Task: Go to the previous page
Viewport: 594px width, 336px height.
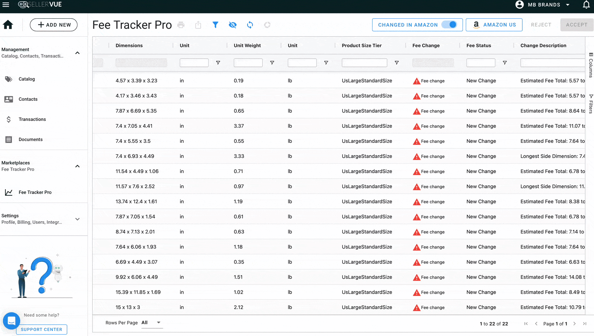Action: click(x=536, y=324)
